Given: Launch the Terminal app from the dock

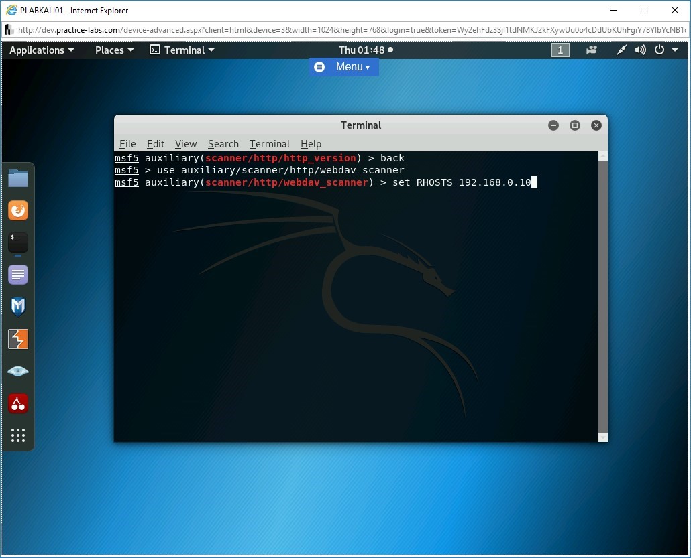Looking at the screenshot, I should [x=17, y=242].
